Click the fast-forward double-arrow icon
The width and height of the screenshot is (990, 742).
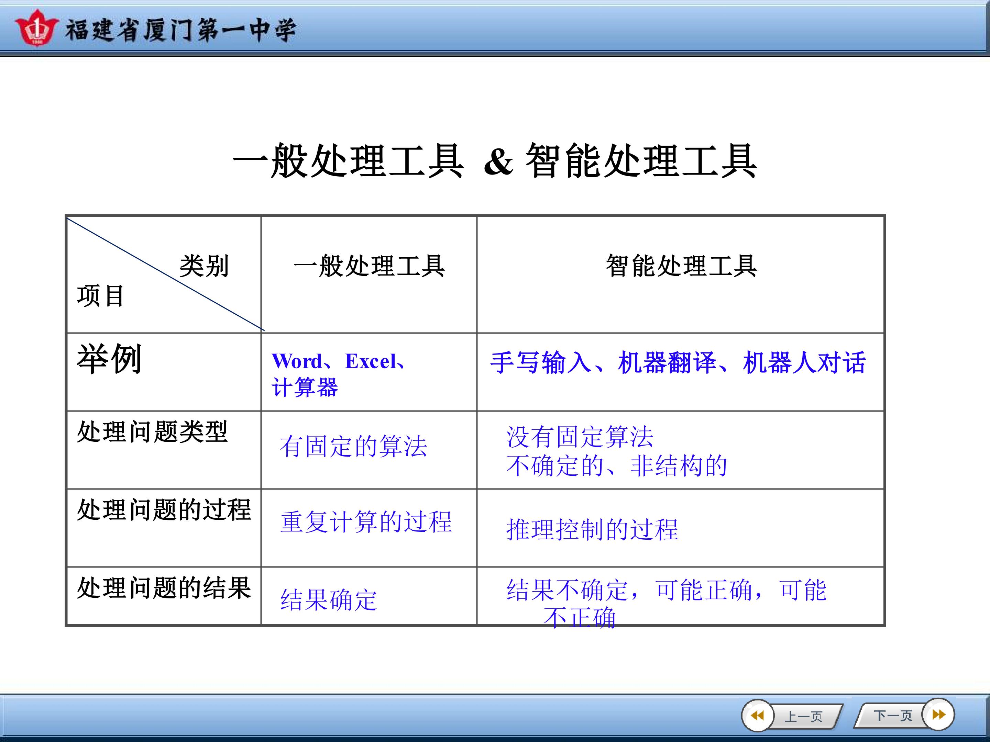click(938, 714)
